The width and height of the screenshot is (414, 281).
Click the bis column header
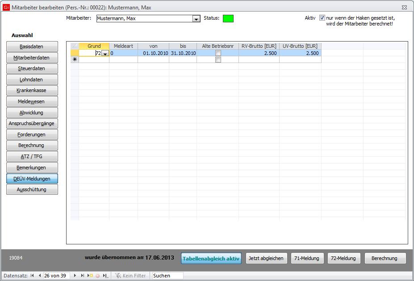pyautogui.click(x=183, y=46)
